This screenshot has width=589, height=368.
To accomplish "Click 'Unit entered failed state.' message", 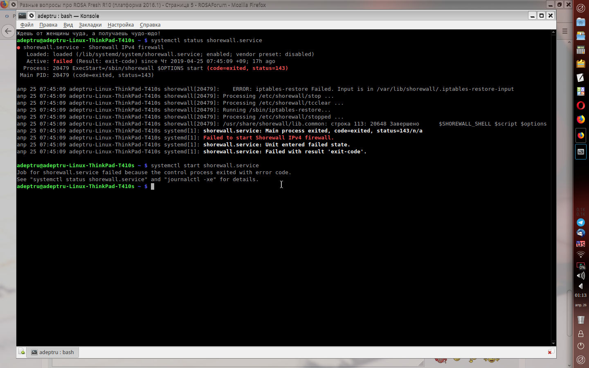I will pyautogui.click(x=308, y=145).
